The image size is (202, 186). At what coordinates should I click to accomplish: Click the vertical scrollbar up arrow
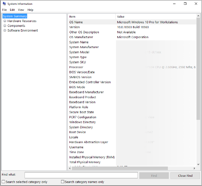point(198,16)
